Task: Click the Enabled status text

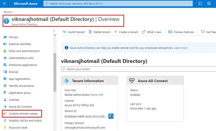Action: [135, 95]
